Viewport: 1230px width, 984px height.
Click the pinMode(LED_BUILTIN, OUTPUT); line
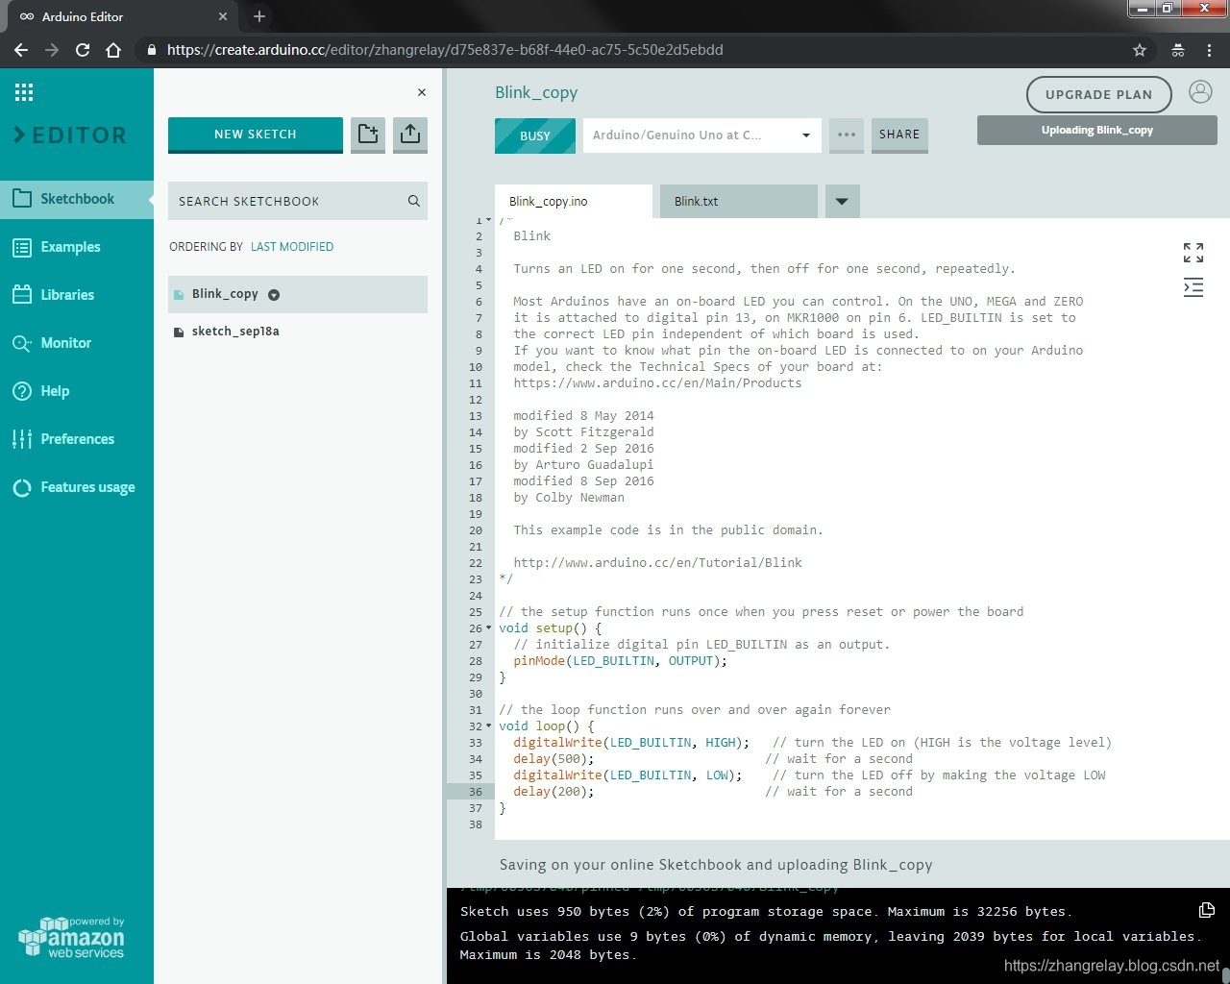[x=621, y=661]
